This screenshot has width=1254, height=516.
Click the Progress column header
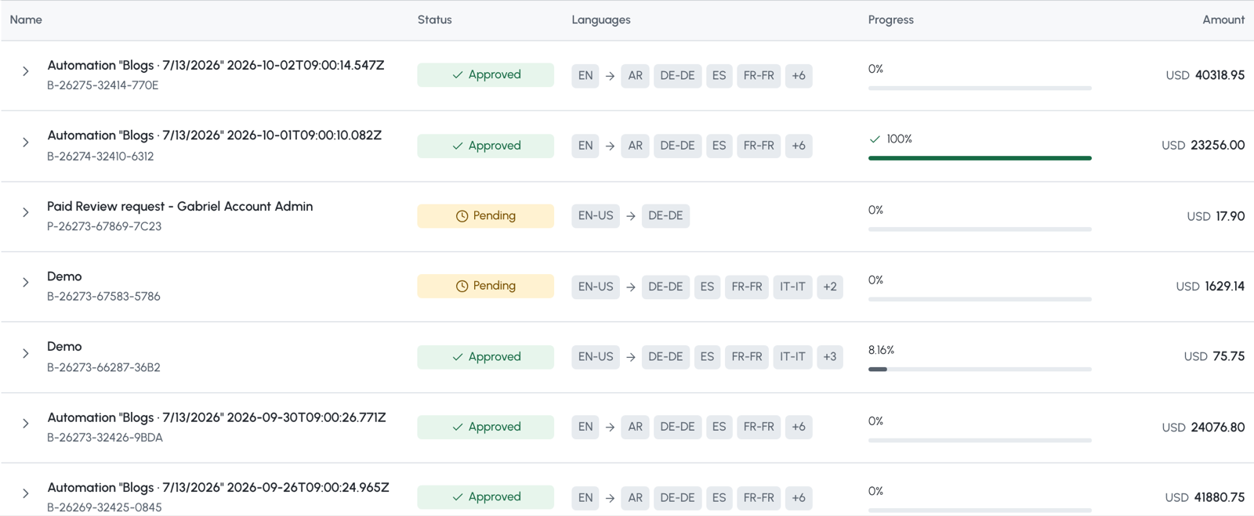coord(890,20)
